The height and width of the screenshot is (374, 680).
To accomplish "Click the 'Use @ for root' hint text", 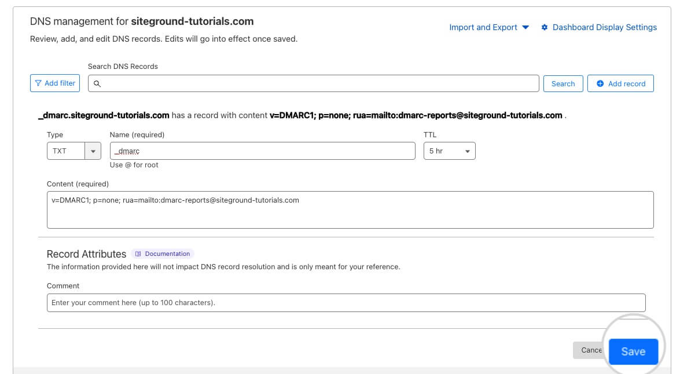I will coord(134,165).
